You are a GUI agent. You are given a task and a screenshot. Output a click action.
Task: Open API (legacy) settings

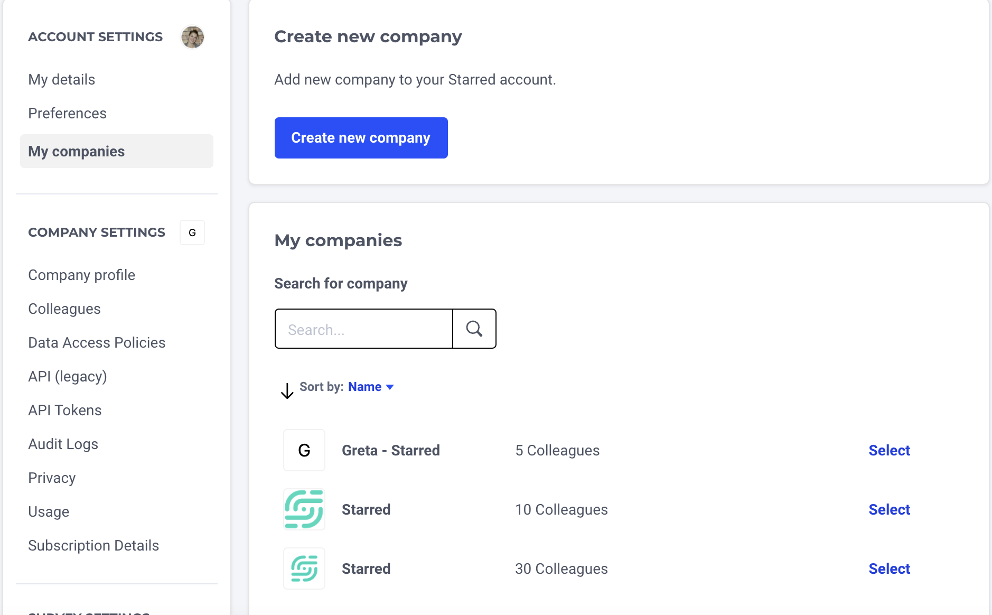tap(68, 376)
